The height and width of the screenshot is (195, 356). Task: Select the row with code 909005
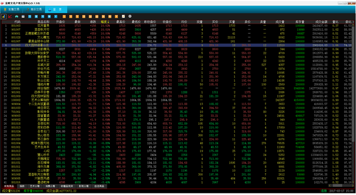177,178
